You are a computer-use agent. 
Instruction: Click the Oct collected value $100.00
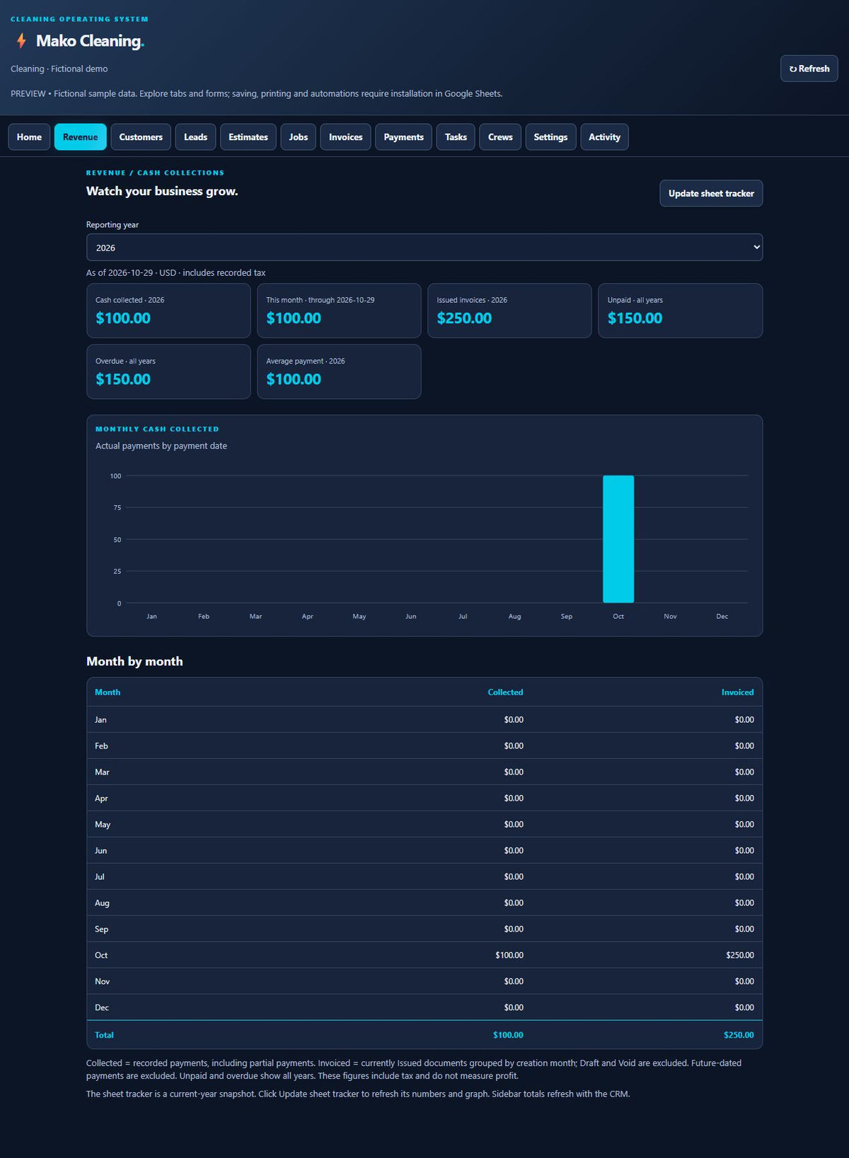[x=509, y=955]
